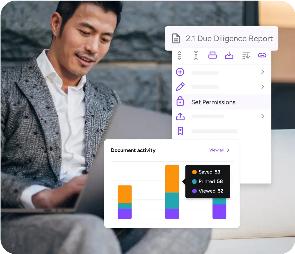Click the pencil edit icon
This screenshot has width=295, height=254.
tap(180, 87)
